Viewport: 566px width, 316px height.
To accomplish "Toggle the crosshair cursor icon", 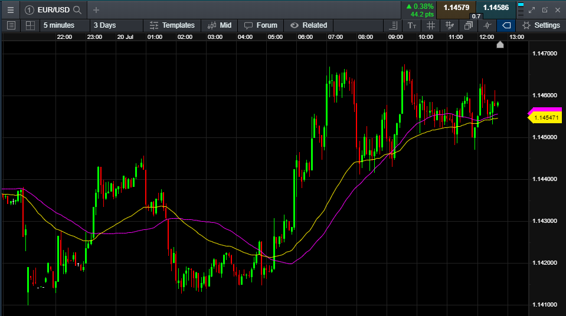I will (x=488, y=25).
